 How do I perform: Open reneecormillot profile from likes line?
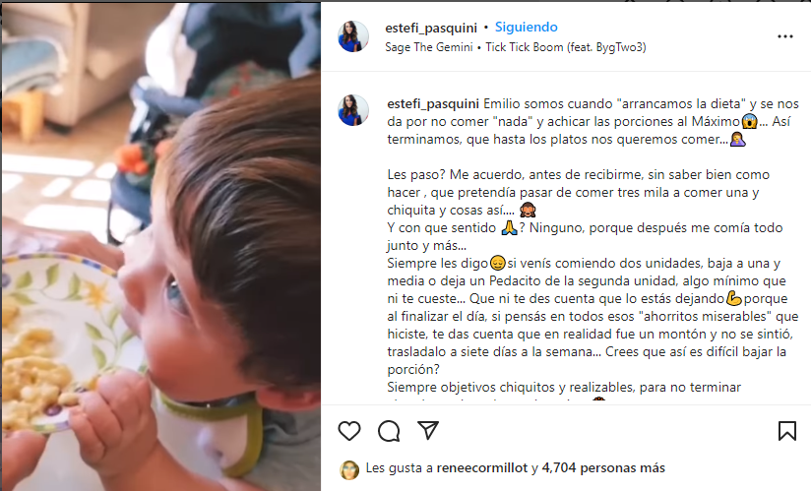[x=482, y=467]
